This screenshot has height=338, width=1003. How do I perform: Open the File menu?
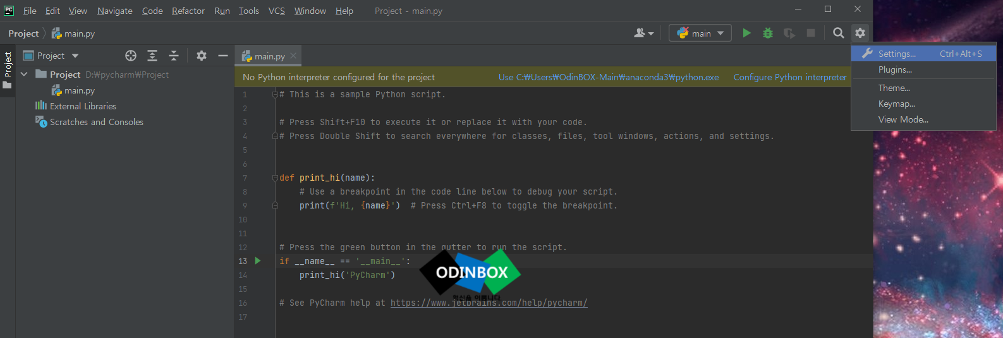coord(30,11)
